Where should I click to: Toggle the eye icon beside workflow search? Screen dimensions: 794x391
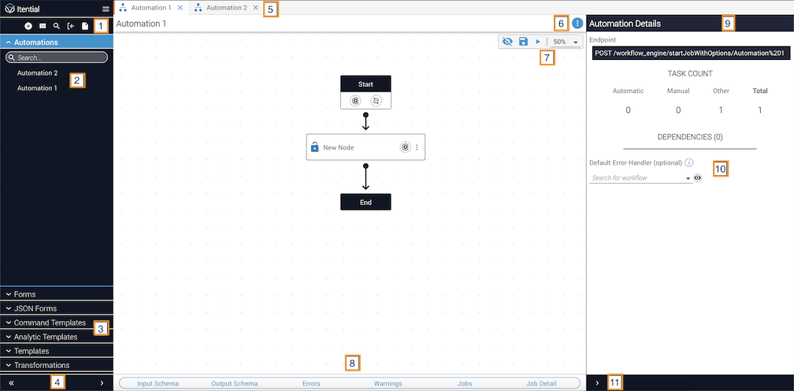[698, 178]
